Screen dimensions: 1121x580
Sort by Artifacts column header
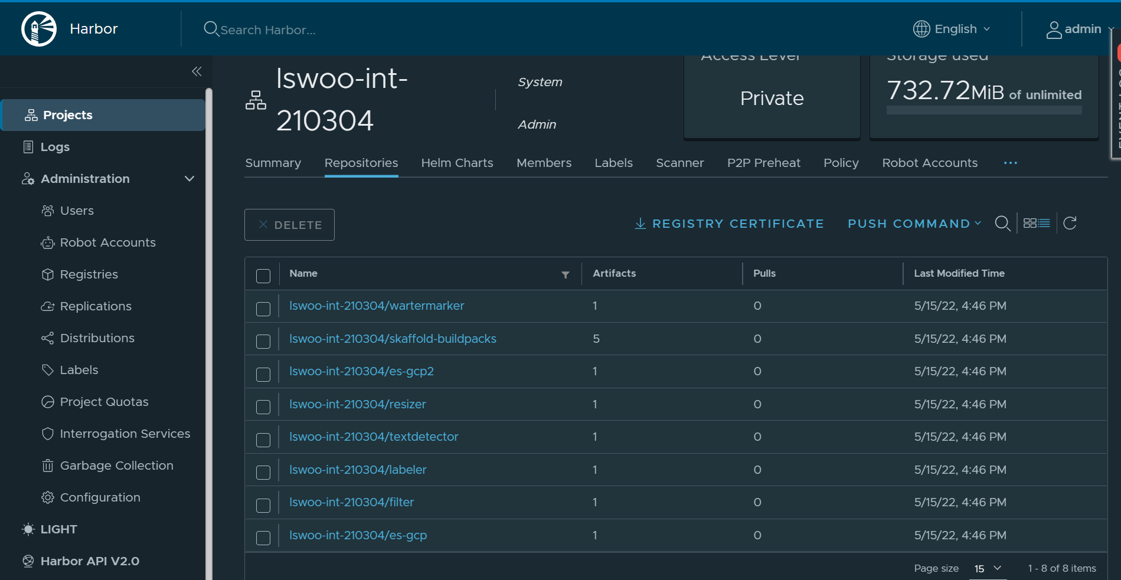pyautogui.click(x=614, y=273)
